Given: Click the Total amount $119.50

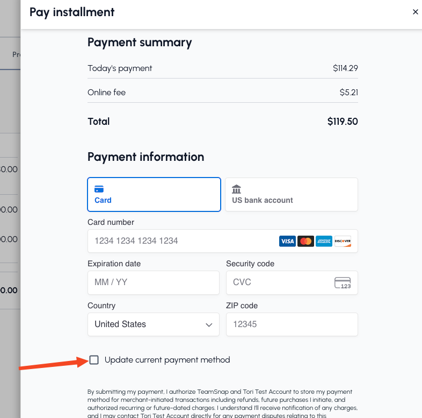Looking at the screenshot, I should click(x=343, y=122).
